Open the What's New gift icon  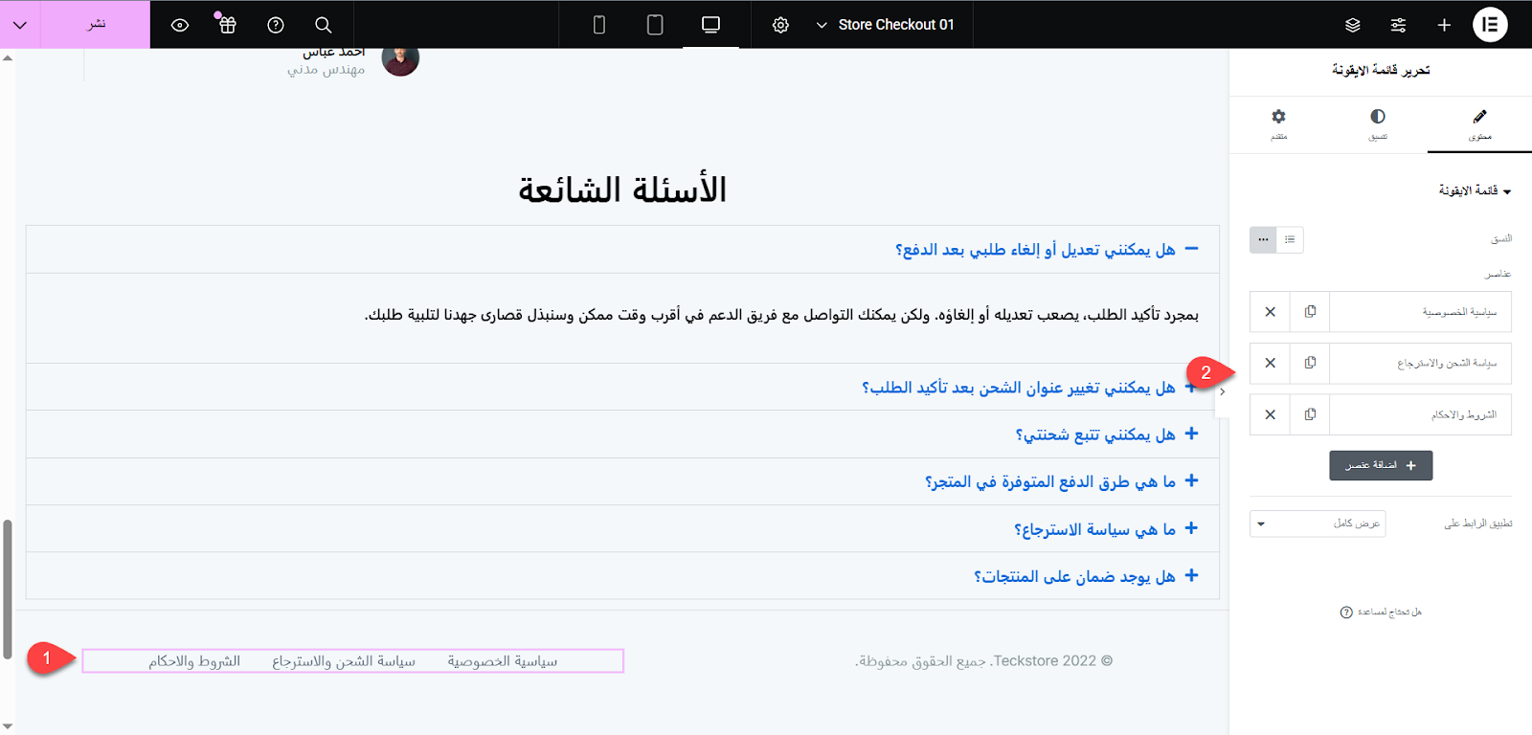[x=227, y=25]
